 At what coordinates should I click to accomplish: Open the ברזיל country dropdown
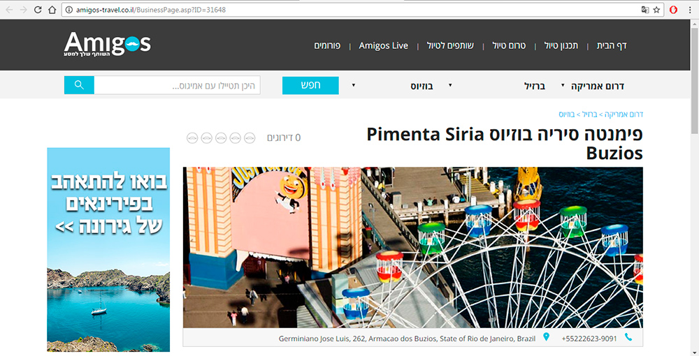tap(496, 86)
